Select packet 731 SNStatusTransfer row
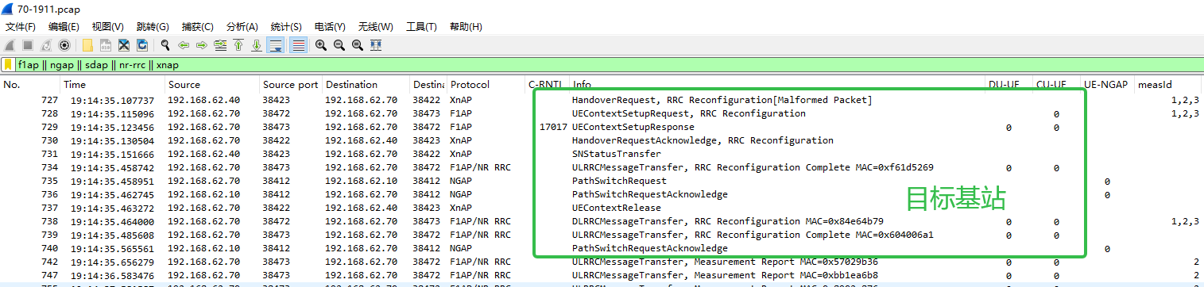This screenshot has height=287, width=1204. (602, 154)
